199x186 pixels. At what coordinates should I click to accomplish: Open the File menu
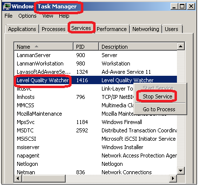coord(8,16)
